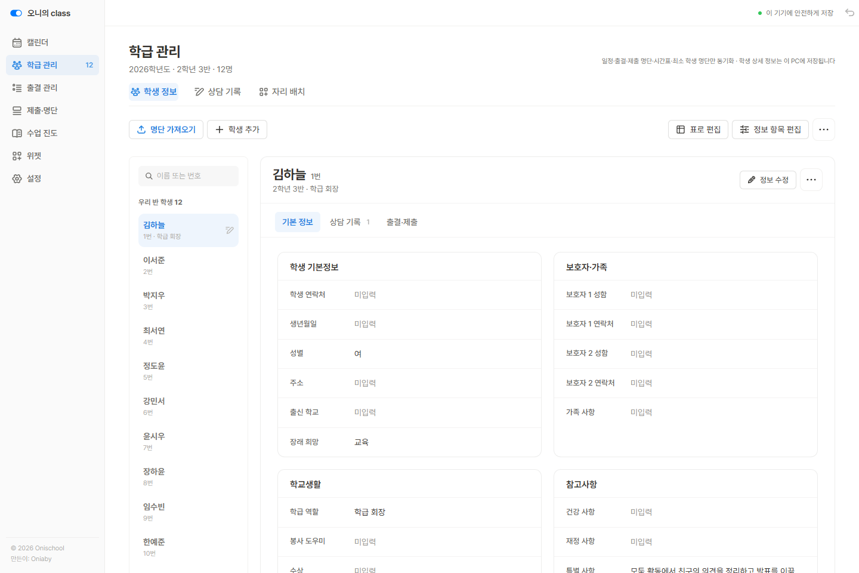Screen dimensions: 859x573
Task: Select student 임수빈 in the list
Action: point(189,512)
